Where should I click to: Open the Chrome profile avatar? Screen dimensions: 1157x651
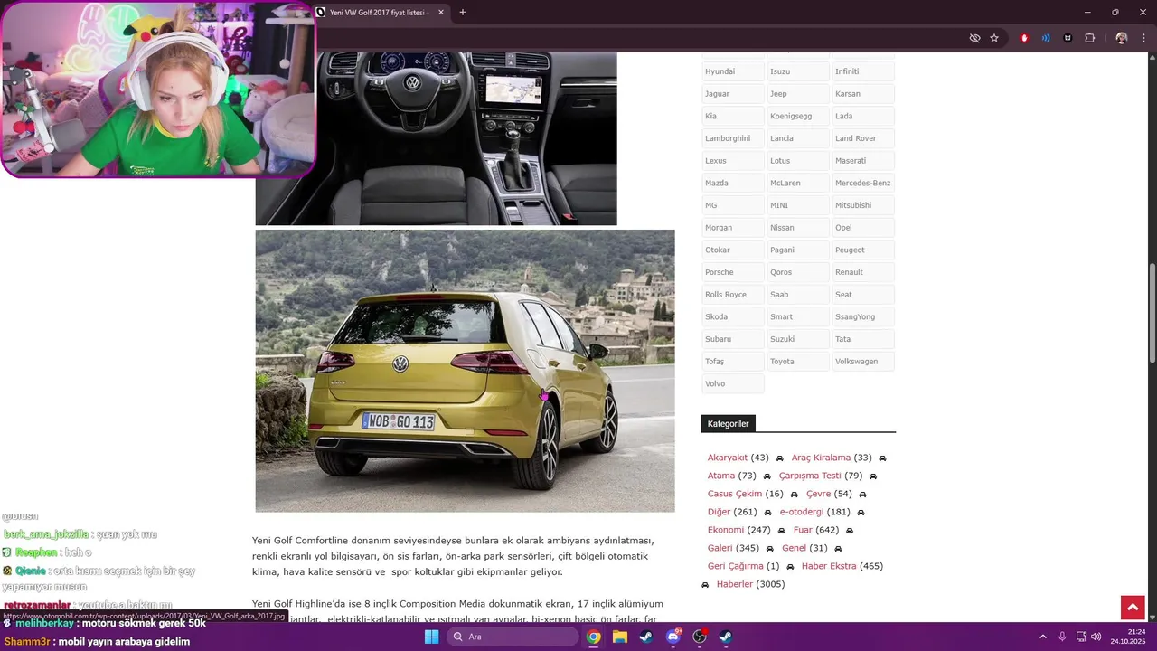click(x=1122, y=38)
